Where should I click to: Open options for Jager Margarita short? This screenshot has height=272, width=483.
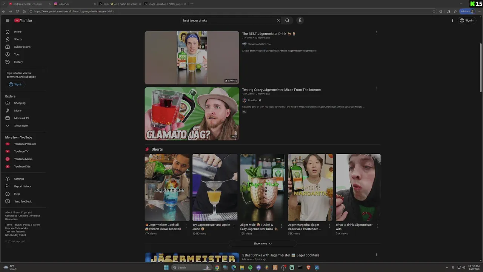tap(329, 226)
